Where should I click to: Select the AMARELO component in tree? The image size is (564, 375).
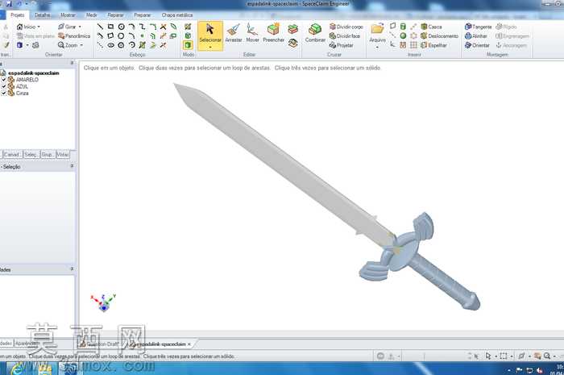tap(27, 80)
